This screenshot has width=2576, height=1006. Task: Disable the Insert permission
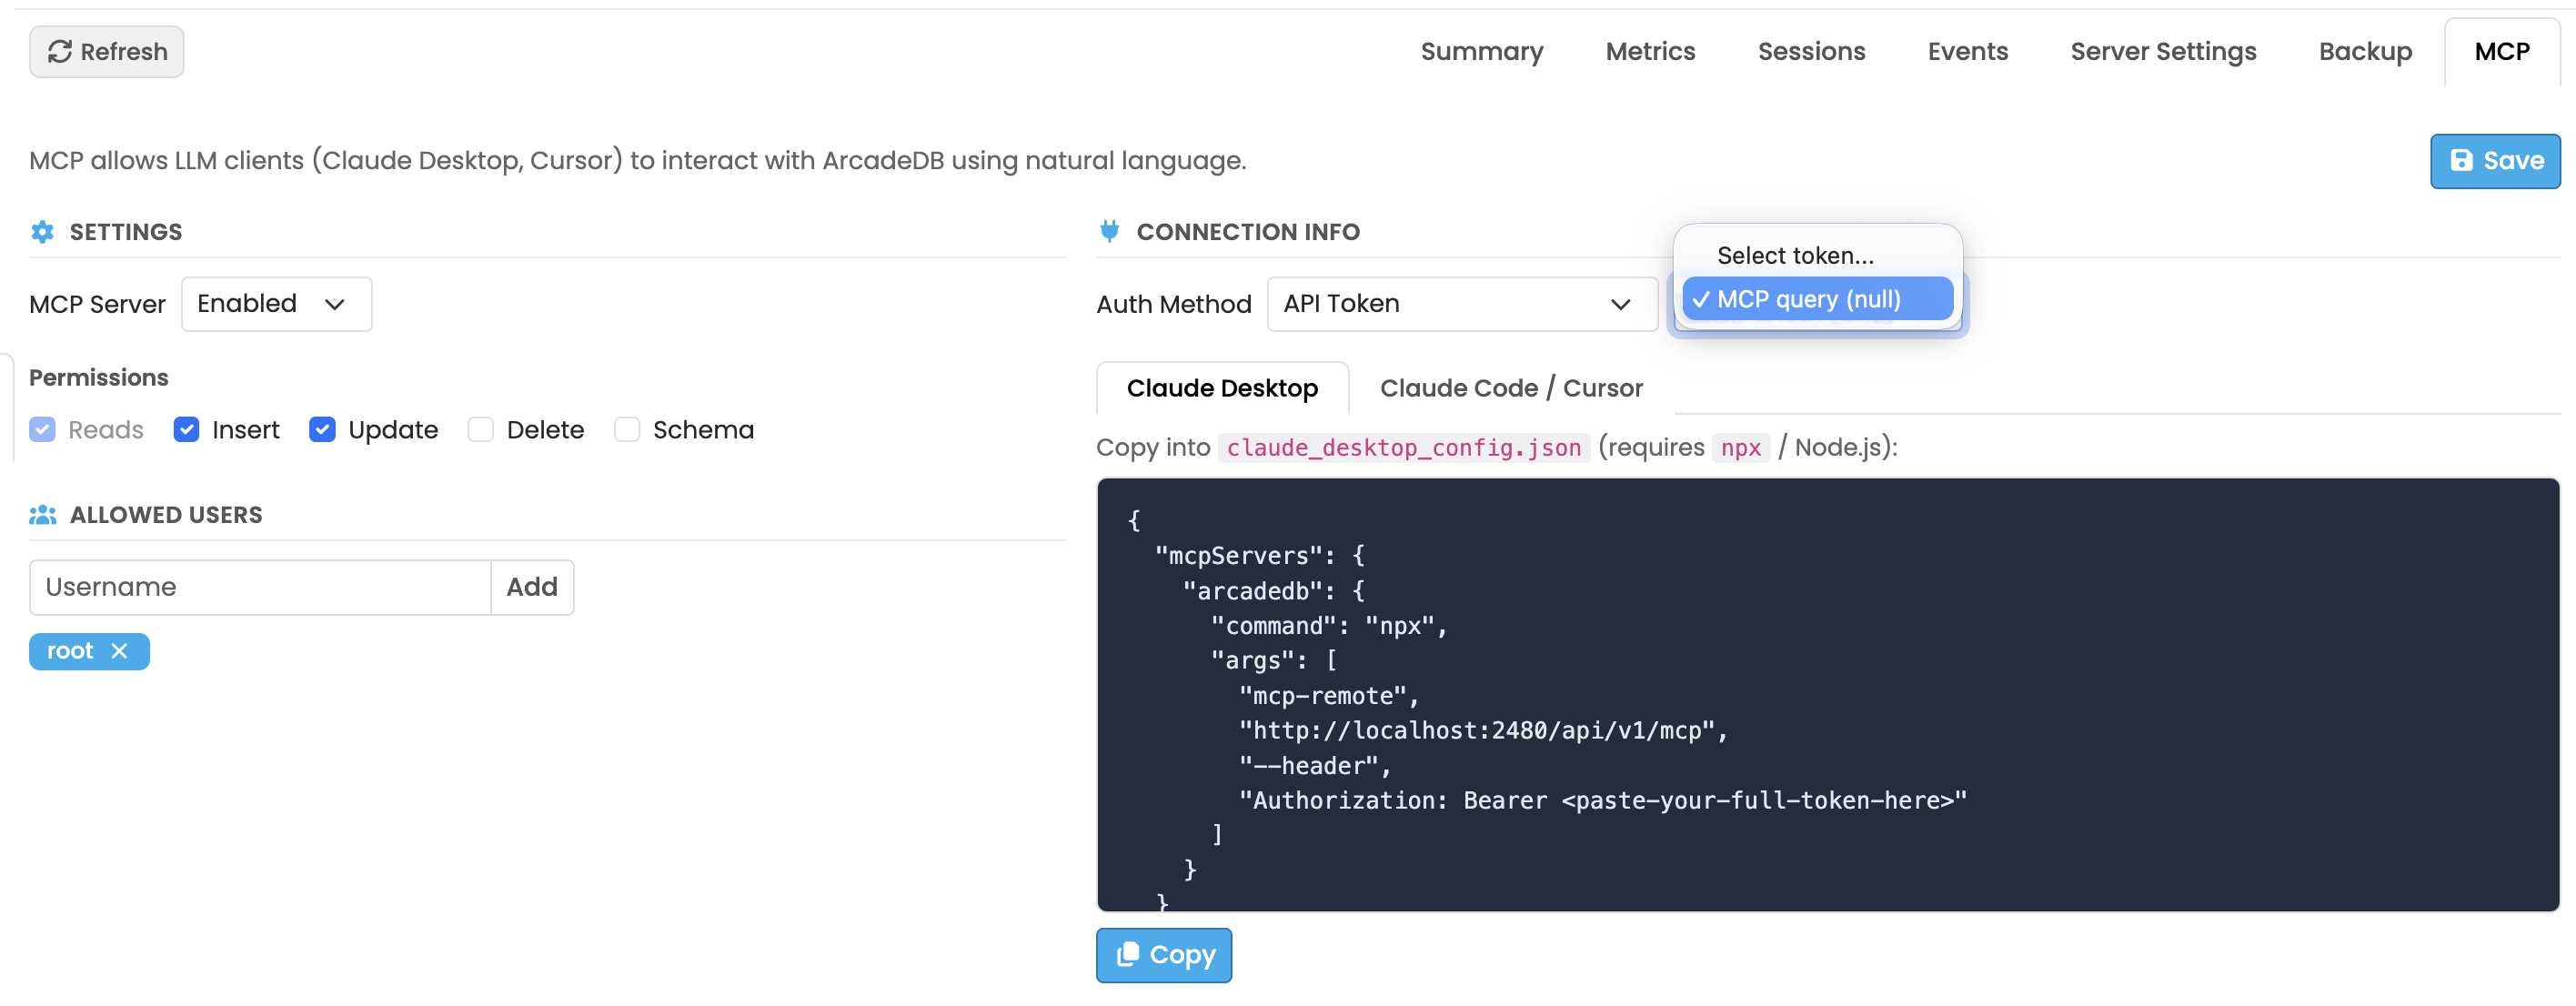coord(186,429)
